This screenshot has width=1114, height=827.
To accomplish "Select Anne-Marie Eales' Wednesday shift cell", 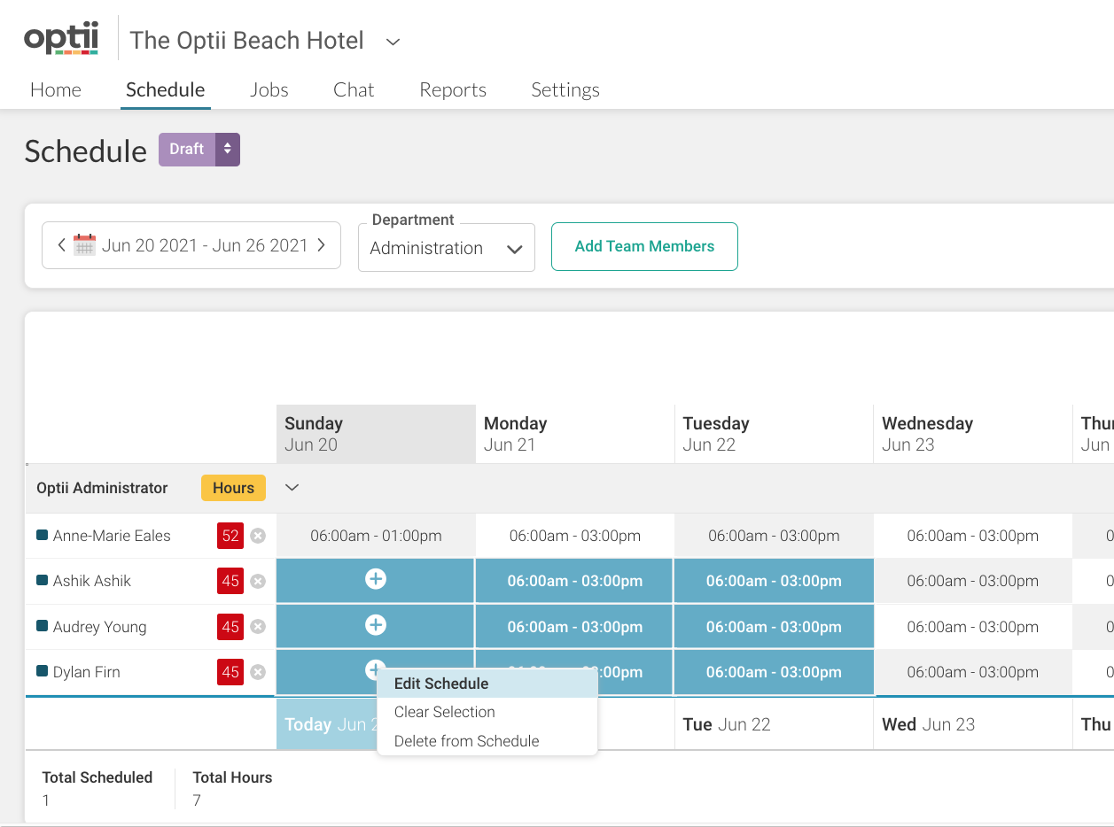I will point(973,536).
